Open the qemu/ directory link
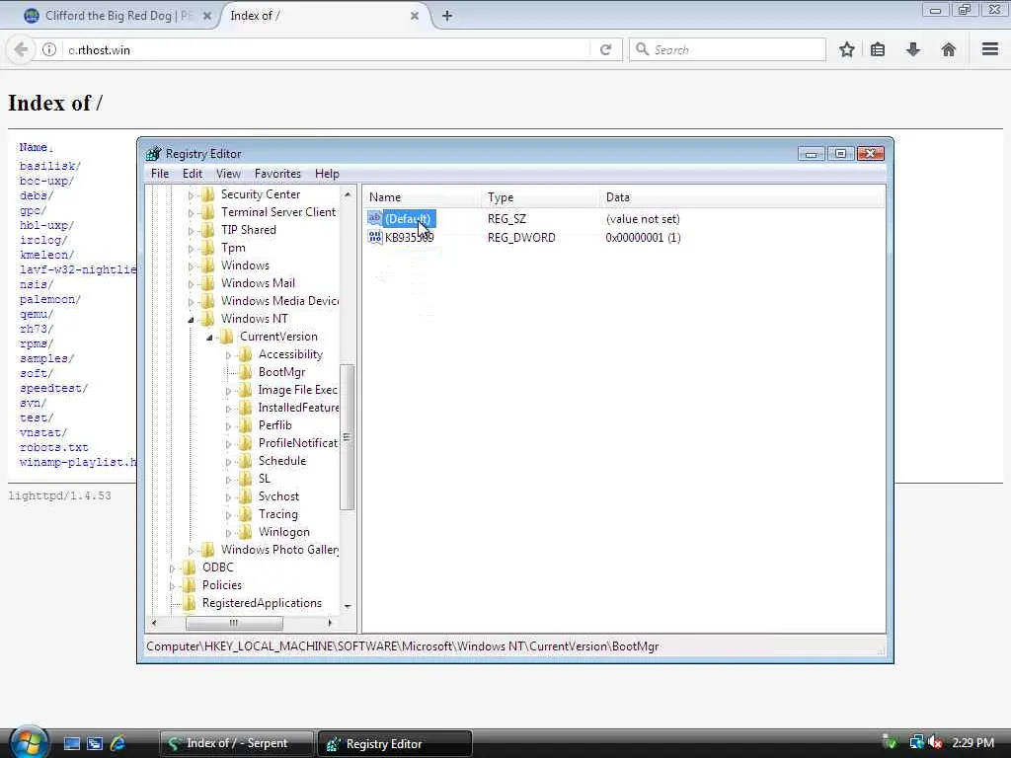Viewport: 1011px width, 758px height. pyautogui.click(x=37, y=315)
